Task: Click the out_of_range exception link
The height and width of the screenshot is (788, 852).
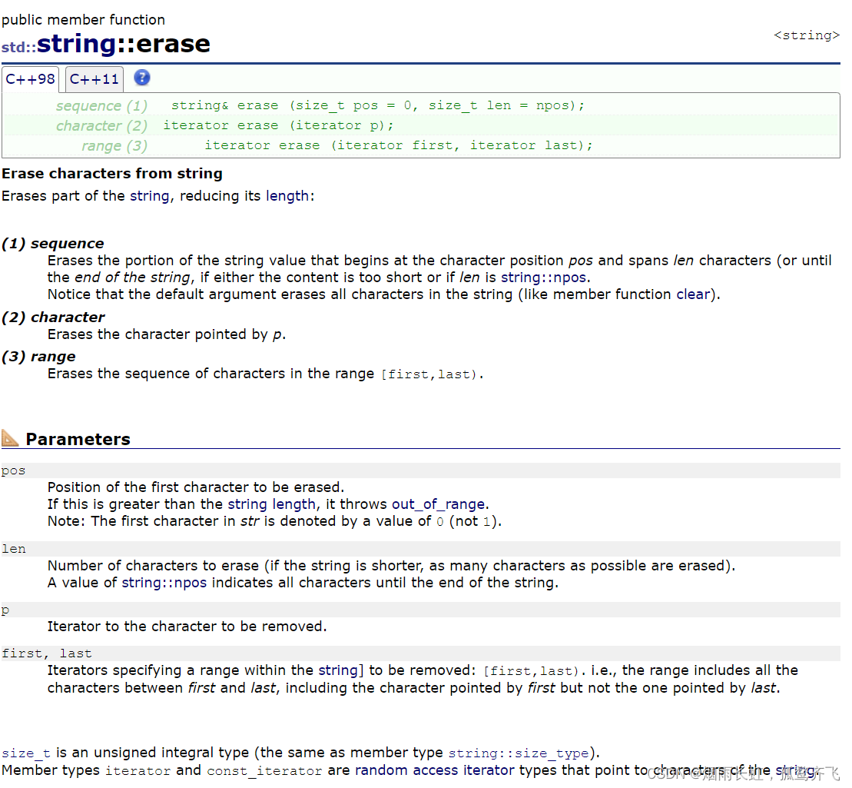Action: (438, 504)
